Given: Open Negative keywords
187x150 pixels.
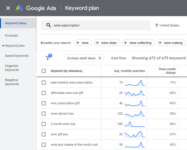Looking at the screenshot, I should pos(12,82).
